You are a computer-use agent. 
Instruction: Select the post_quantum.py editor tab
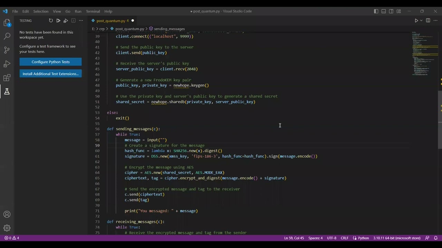(x=110, y=21)
